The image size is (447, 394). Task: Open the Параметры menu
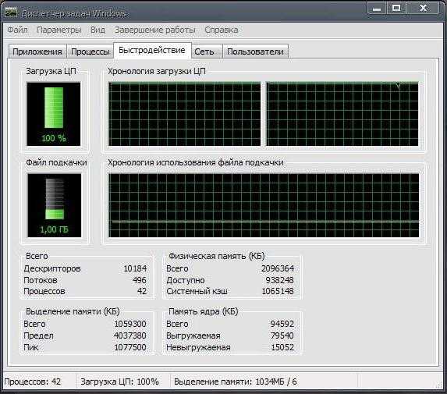tap(59, 30)
